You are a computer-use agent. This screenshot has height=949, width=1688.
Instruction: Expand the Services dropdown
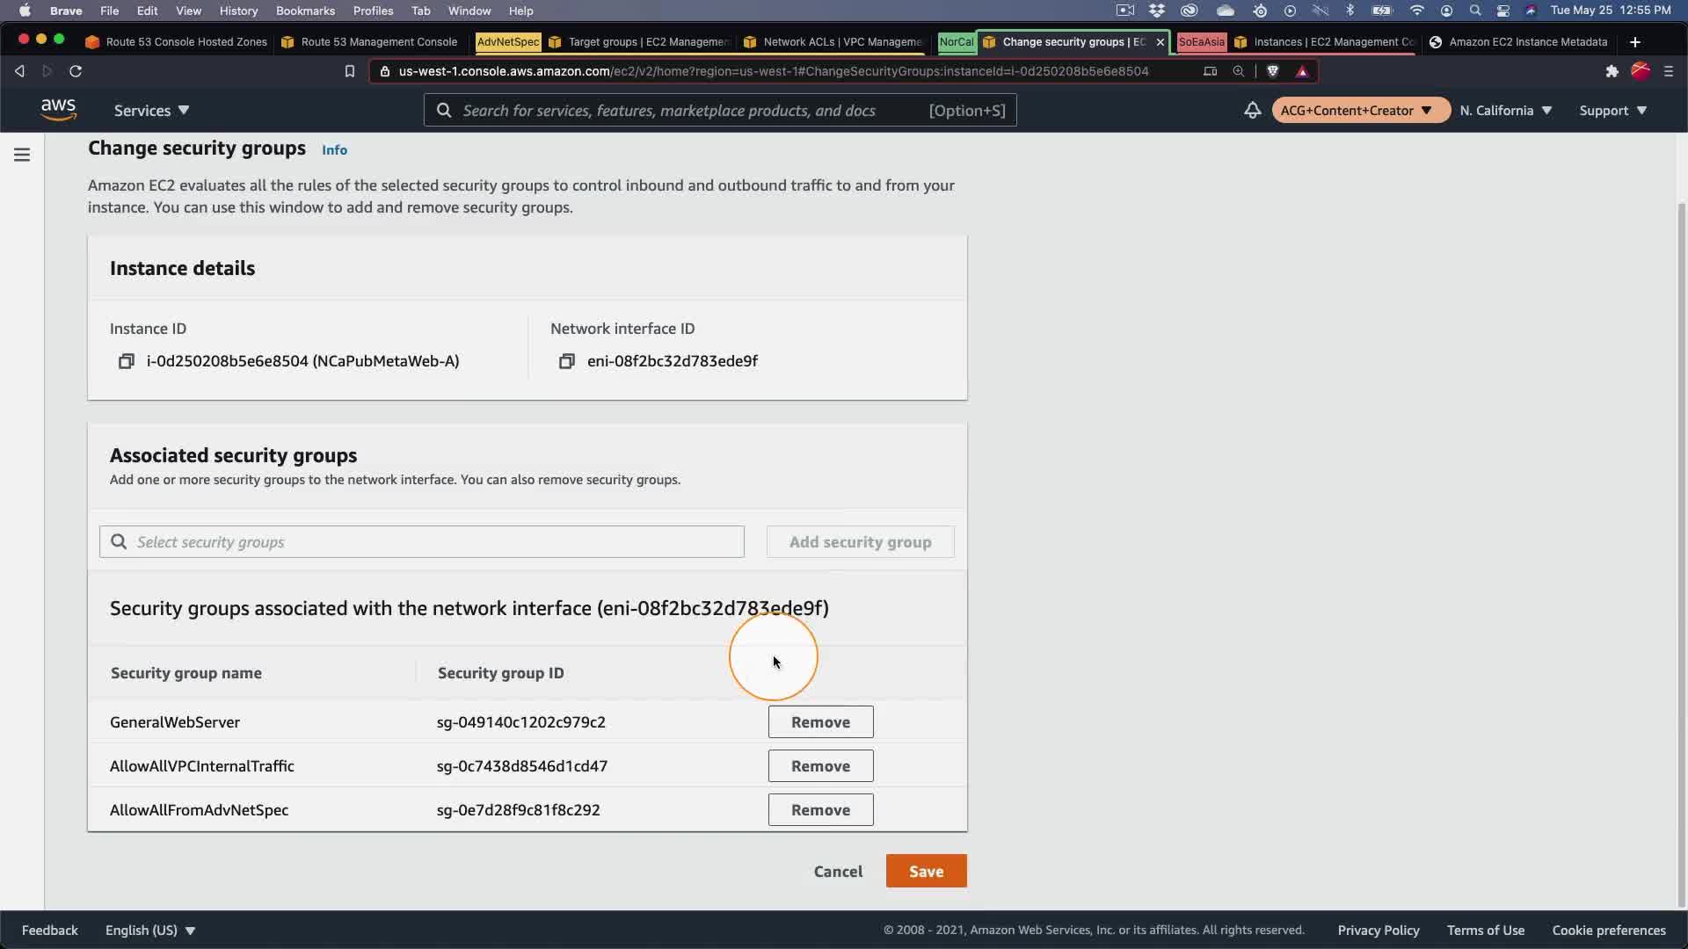(151, 111)
